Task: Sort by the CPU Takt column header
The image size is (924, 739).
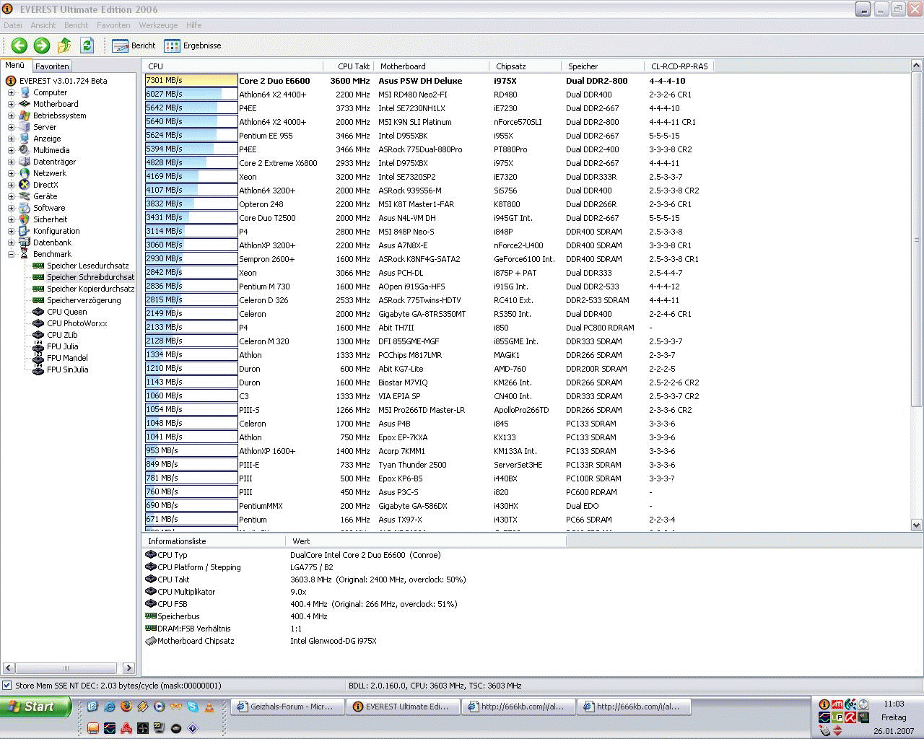Action: [349, 66]
